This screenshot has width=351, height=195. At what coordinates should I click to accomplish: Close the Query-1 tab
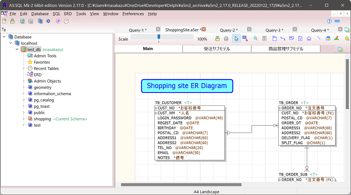pyautogui.click(x=158, y=29)
